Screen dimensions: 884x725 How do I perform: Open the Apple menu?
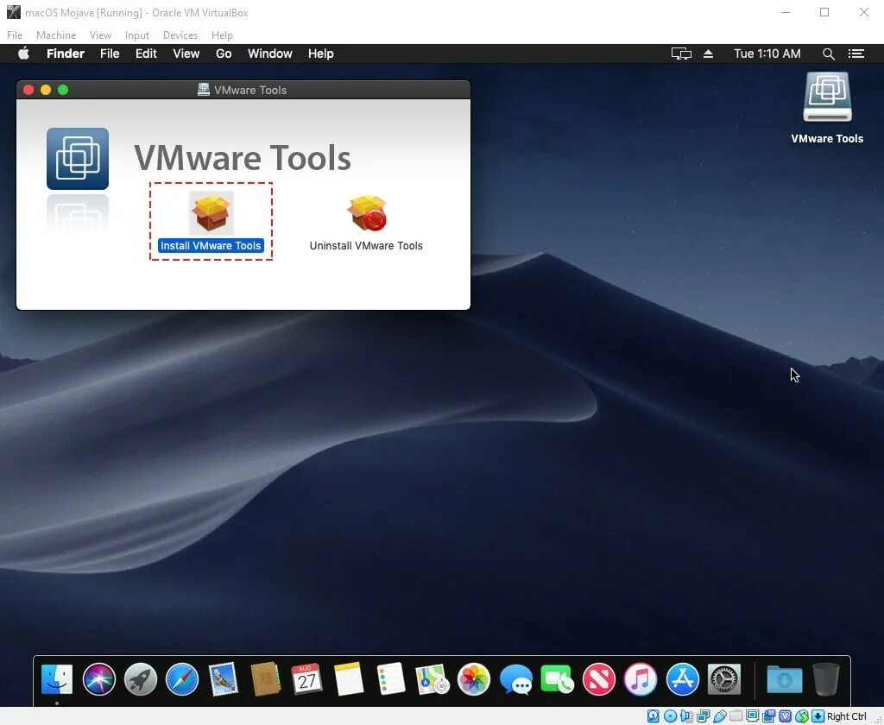(23, 54)
